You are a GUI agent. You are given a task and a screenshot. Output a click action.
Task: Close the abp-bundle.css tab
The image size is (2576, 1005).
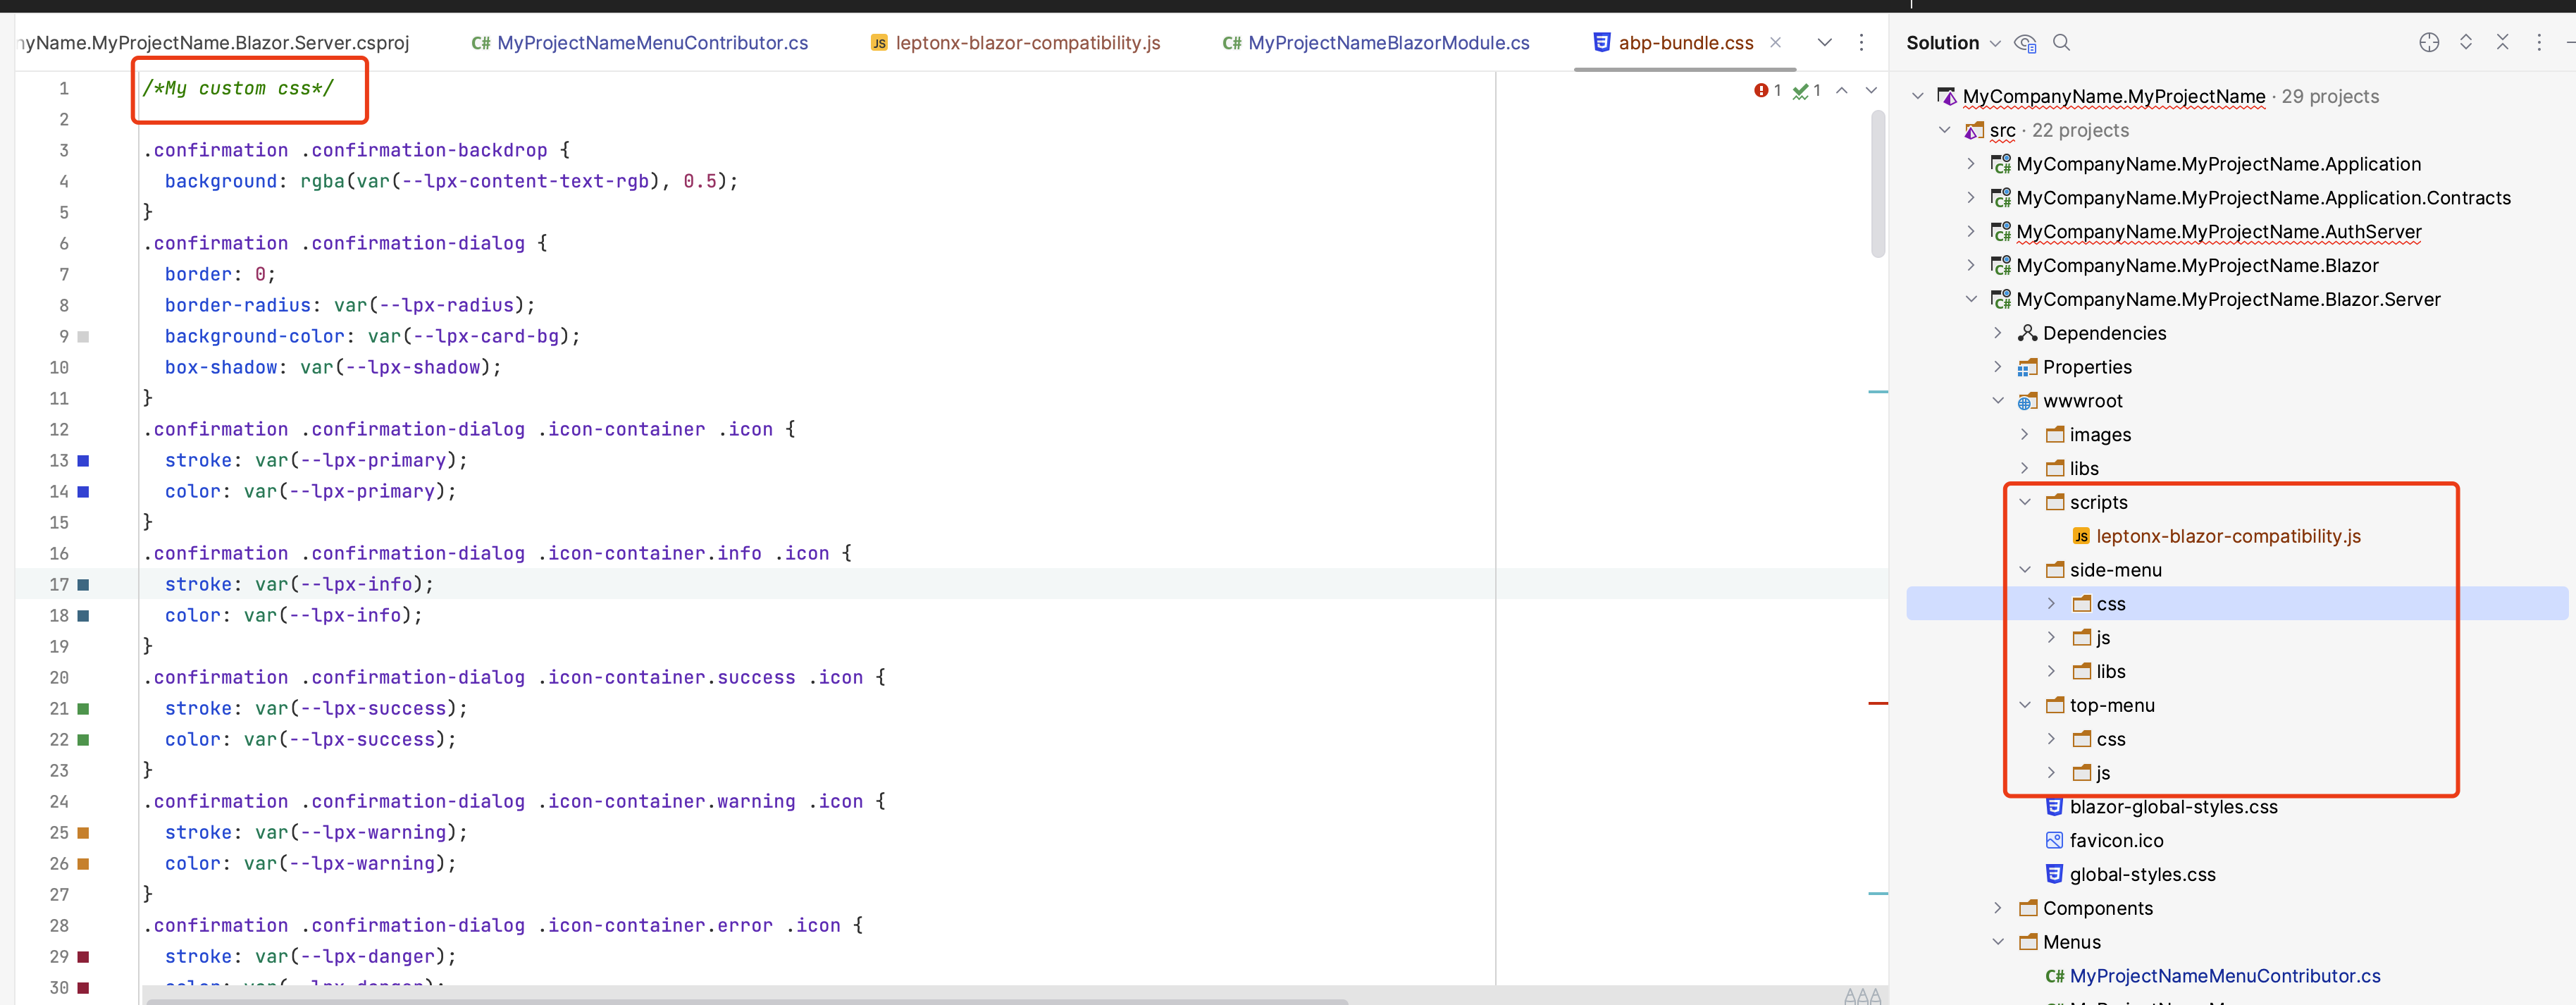(1775, 43)
